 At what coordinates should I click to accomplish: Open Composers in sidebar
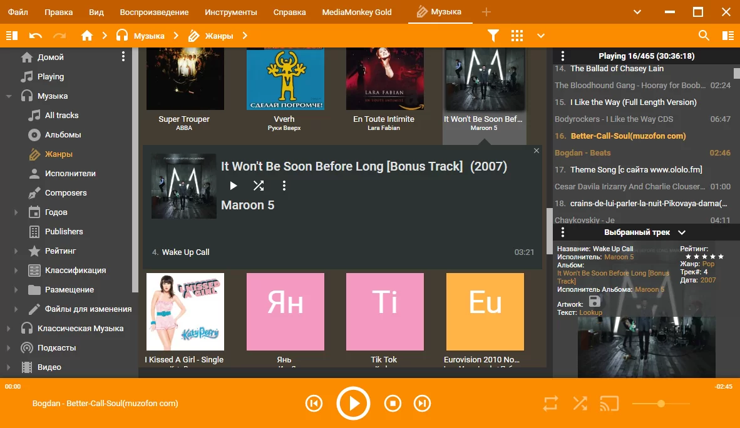click(x=66, y=192)
